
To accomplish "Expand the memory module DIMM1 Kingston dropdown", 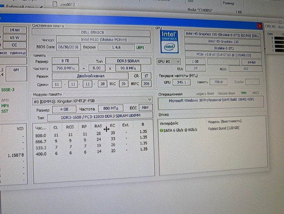I will coord(92,101).
